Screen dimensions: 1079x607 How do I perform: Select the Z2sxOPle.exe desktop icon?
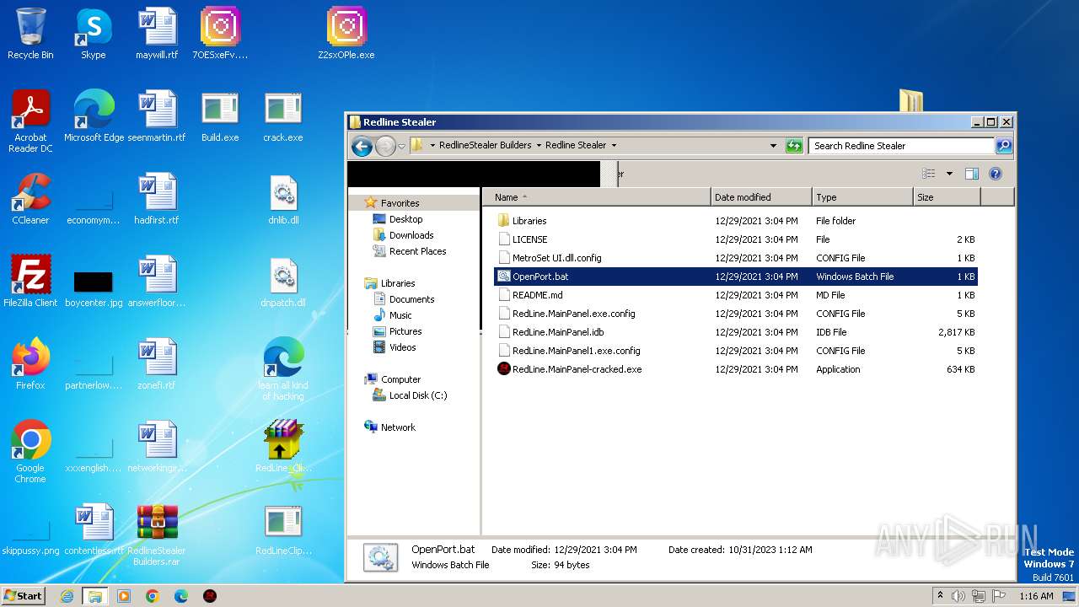tap(346, 34)
